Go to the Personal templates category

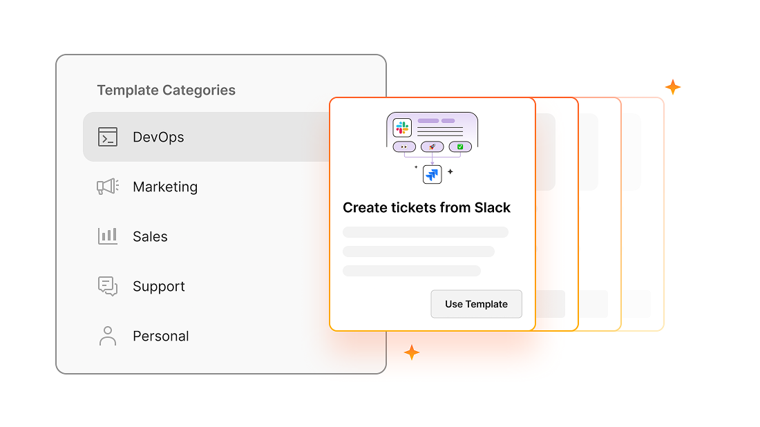161,336
